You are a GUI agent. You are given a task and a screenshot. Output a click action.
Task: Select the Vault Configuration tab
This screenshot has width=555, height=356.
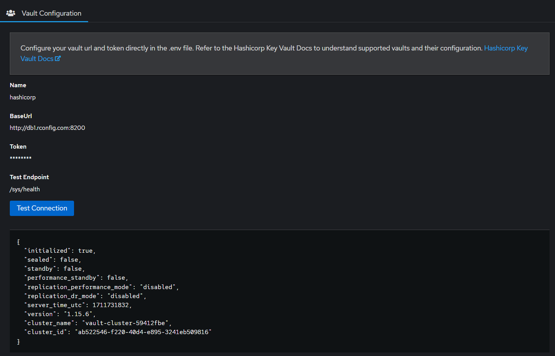click(44, 13)
